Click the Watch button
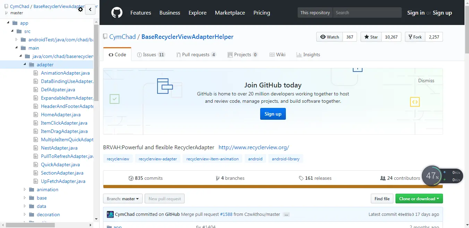 click(330, 37)
